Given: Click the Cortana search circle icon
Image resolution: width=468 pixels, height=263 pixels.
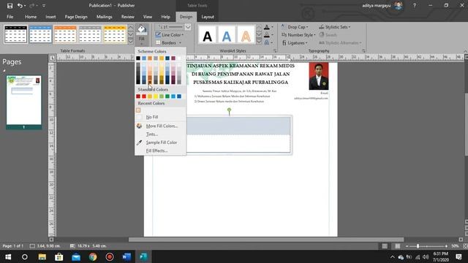Looking at the screenshot, I should coord(25,256).
